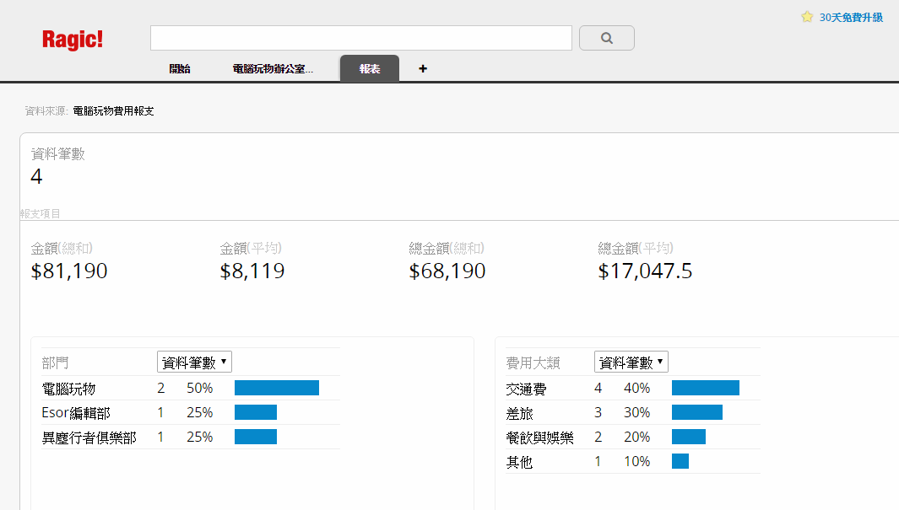Click the 其他 bar in the right chart

(x=680, y=461)
